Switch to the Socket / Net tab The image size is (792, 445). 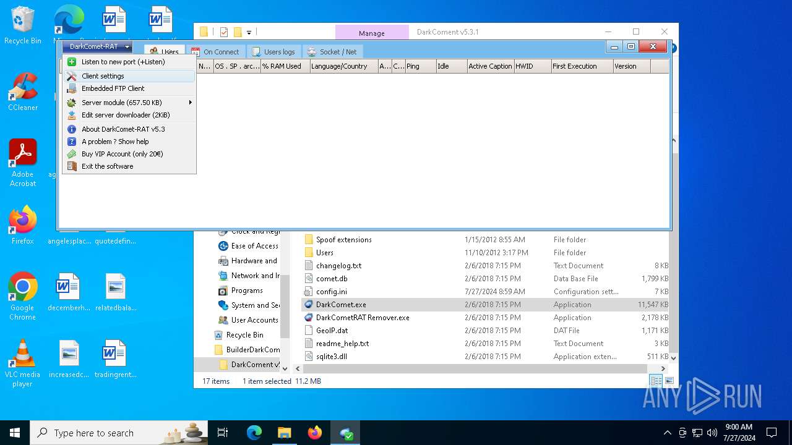click(332, 52)
